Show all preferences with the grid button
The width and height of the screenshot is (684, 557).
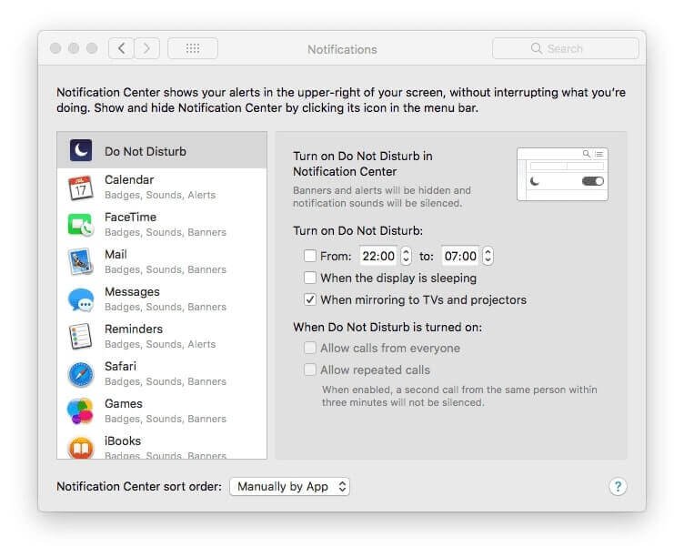pyautogui.click(x=193, y=48)
